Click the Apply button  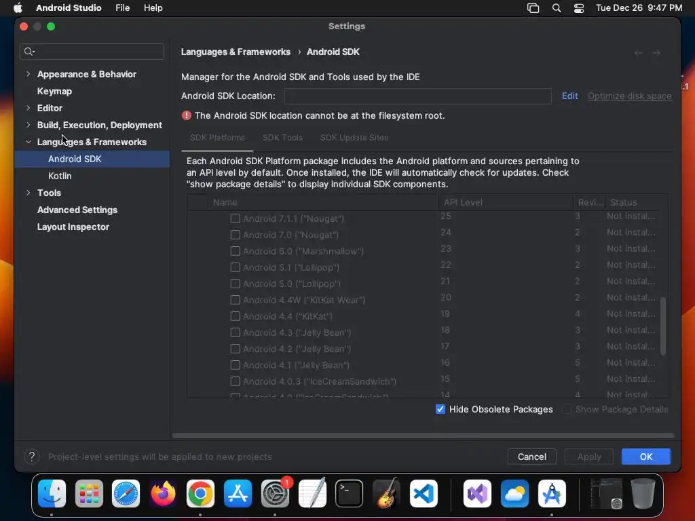click(589, 457)
